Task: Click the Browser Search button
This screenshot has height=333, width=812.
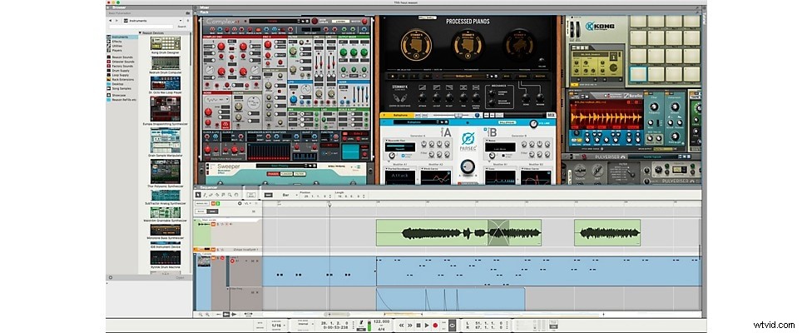Action: [181, 27]
